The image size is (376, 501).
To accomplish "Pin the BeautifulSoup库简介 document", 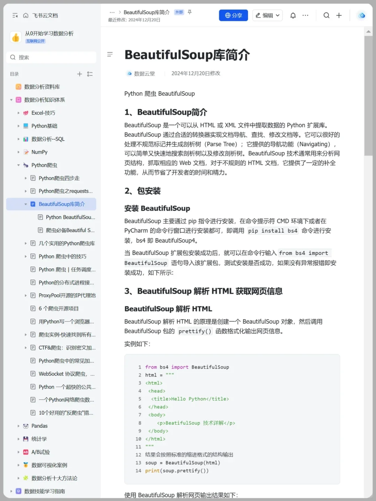I will 189,12.
